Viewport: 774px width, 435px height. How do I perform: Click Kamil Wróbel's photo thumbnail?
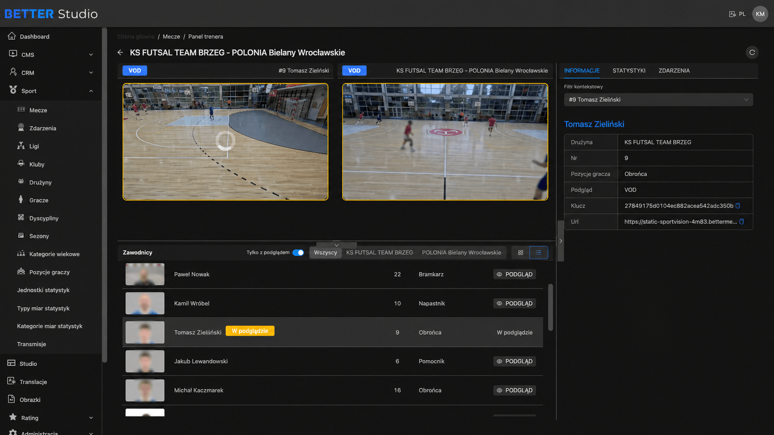tap(145, 304)
